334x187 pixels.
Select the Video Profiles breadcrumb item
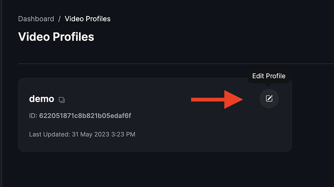tap(88, 19)
